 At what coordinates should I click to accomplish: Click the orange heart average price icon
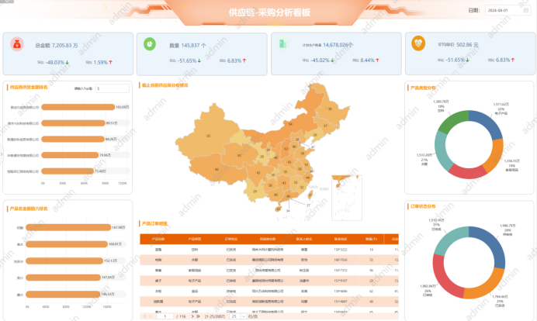(418, 44)
